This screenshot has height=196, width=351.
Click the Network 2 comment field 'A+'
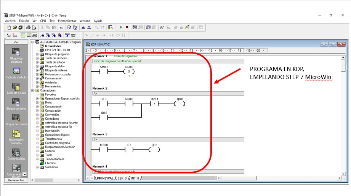pos(168,93)
